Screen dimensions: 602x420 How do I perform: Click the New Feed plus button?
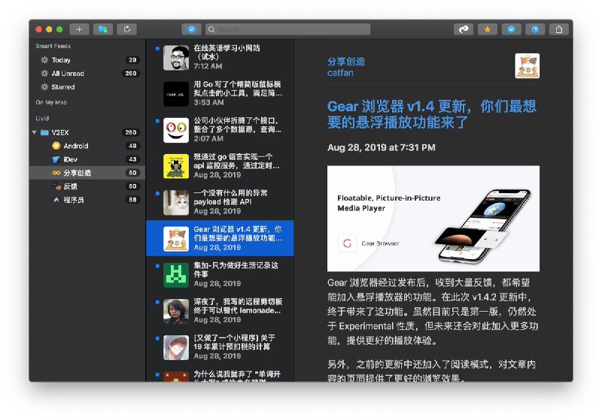79,29
